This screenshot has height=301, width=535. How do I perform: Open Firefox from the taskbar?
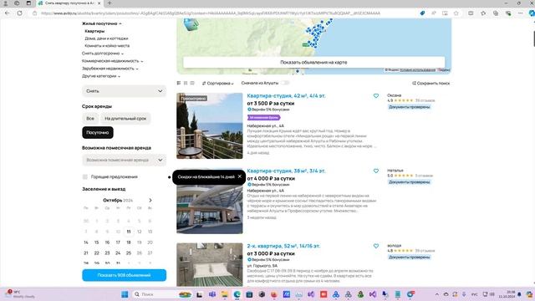click(x=274, y=294)
